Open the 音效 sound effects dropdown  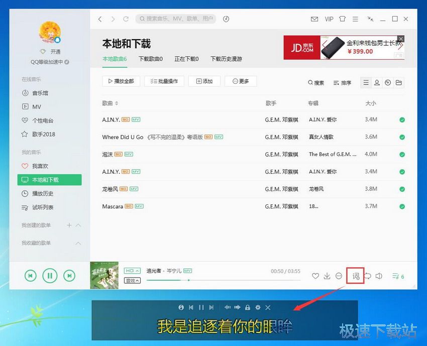(132, 280)
